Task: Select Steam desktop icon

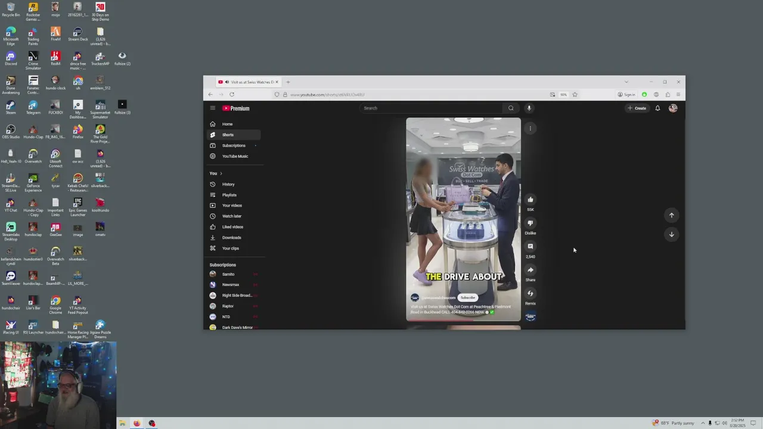Action: [11, 108]
